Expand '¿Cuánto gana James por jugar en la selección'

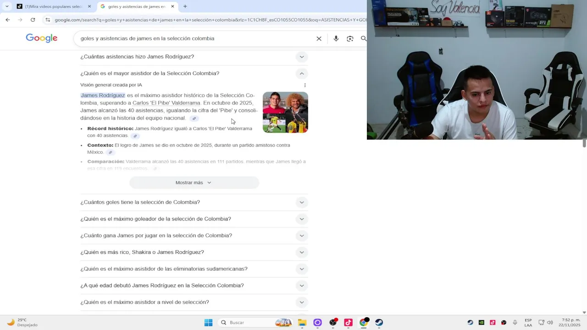(194, 236)
